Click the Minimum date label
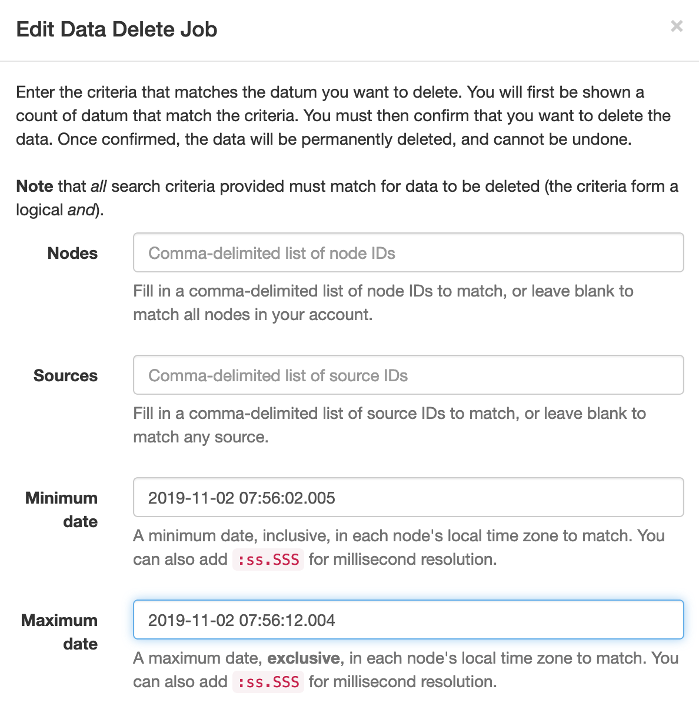The height and width of the screenshot is (706, 699). (x=61, y=509)
